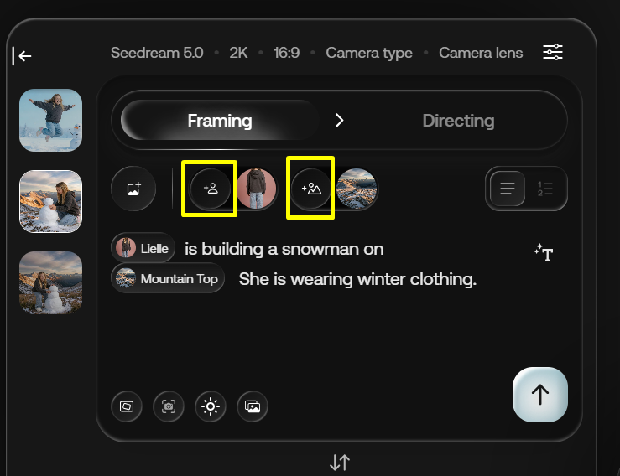Click the swap up-down arrows below panel

339,462
